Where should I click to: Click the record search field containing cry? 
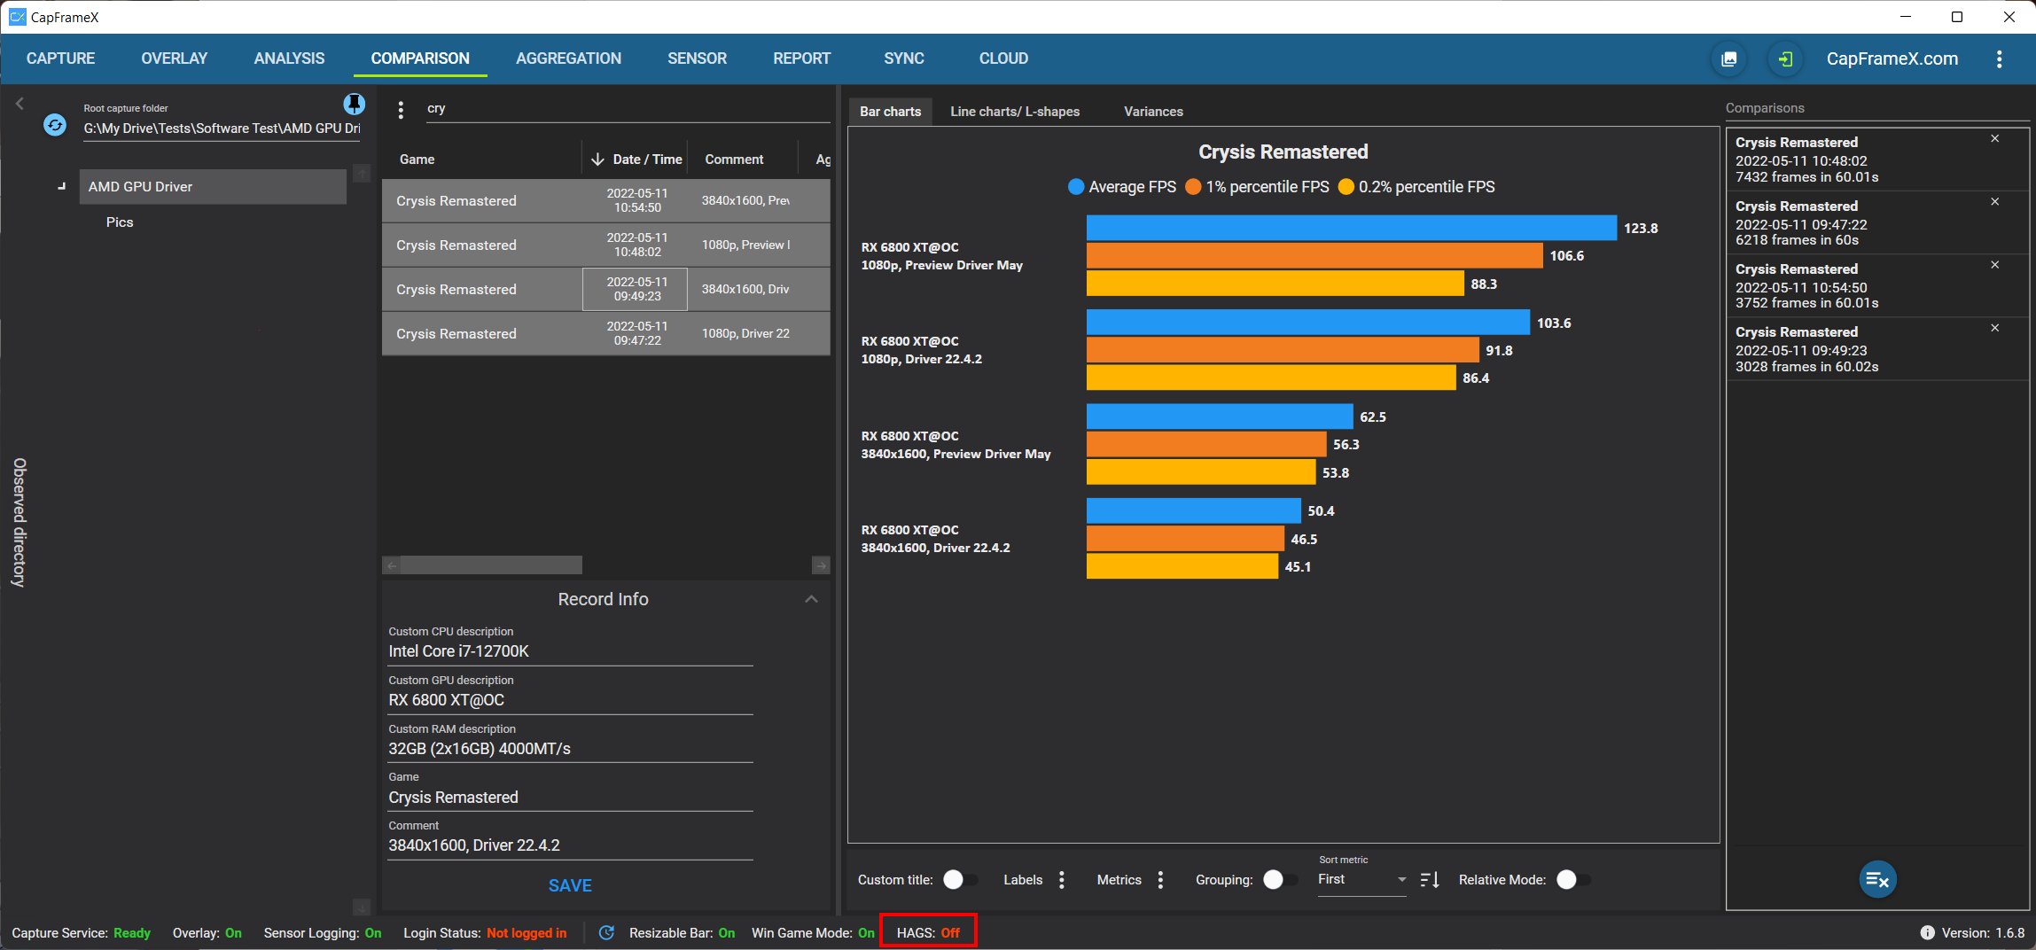coord(628,109)
